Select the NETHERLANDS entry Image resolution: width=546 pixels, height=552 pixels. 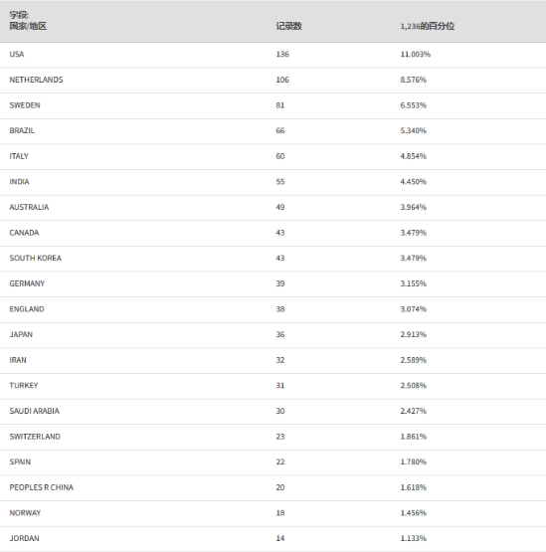tap(36, 80)
